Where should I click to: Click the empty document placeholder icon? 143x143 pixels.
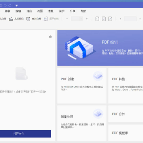tap(21, 73)
